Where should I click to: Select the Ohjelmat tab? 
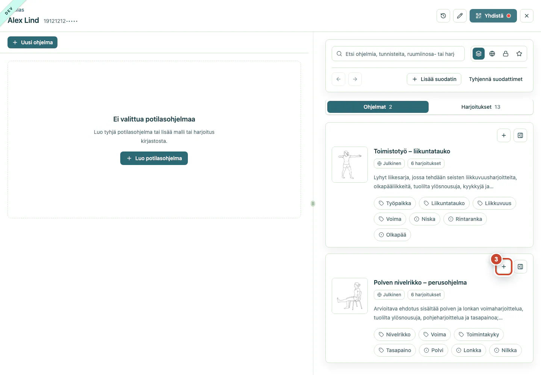pos(378,107)
